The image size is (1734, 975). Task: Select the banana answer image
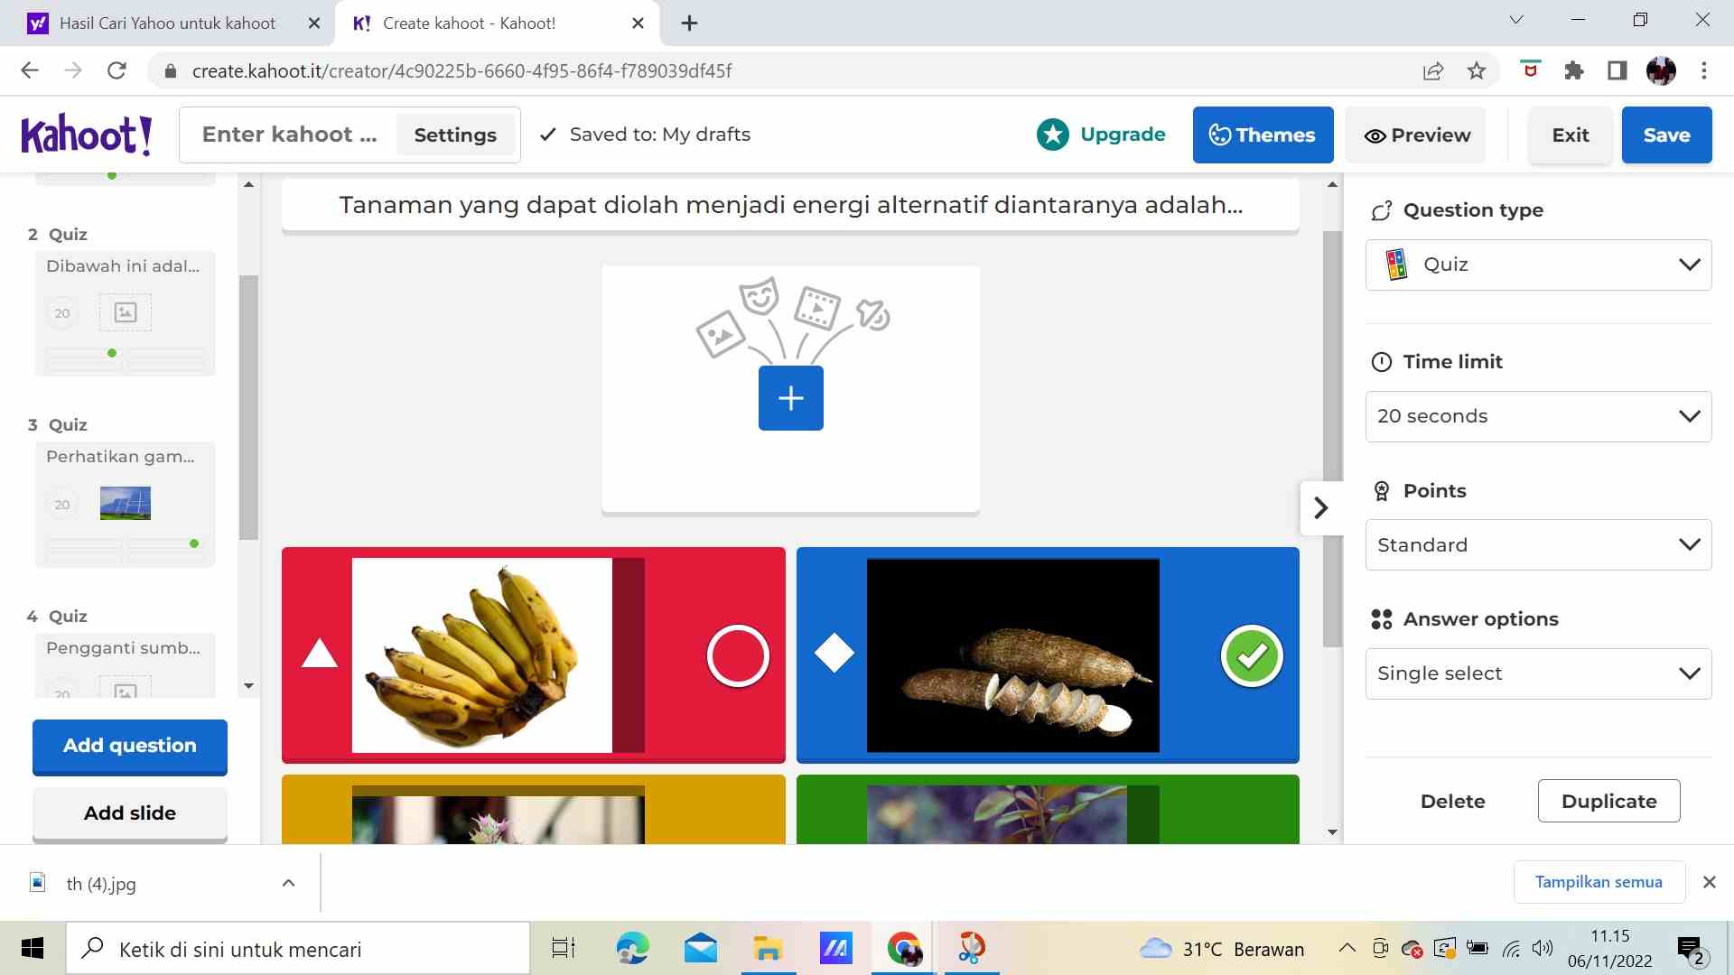click(x=498, y=655)
